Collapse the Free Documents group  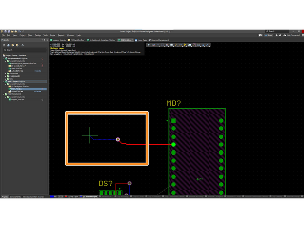4,94
